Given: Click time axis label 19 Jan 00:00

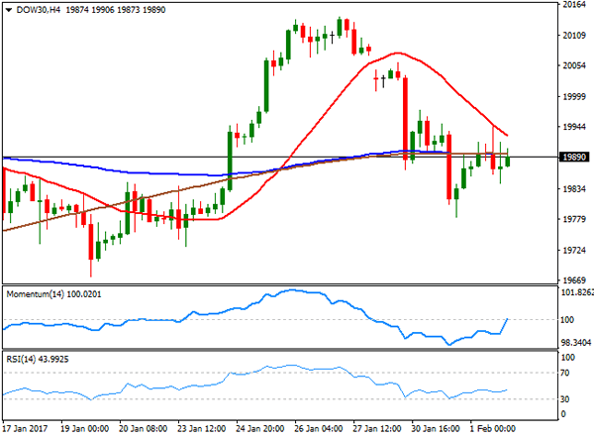Looking at the screenshot, I should pos(84,429).
